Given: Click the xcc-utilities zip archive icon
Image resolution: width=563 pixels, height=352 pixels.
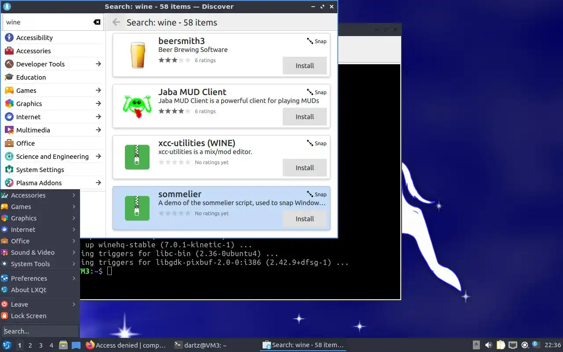Looking at the screenshot, I should point(137,157).
